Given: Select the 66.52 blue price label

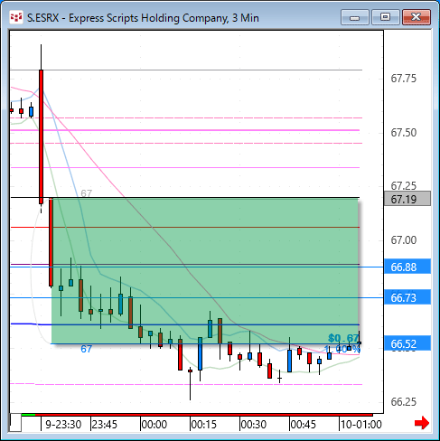Looking at the screenshot, I should pos(407,343).
